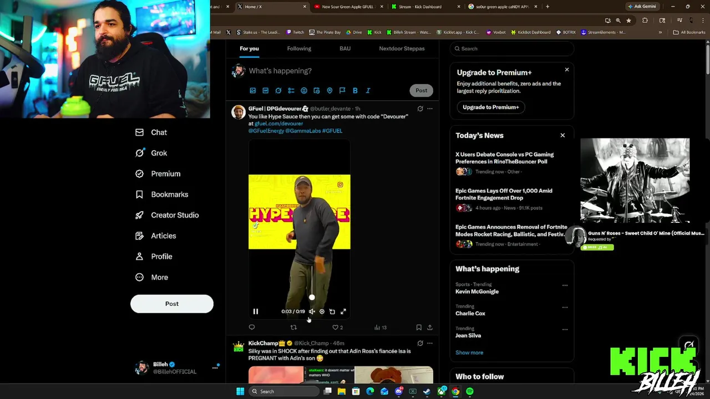This screenshot has width=710, height=399.
Task: Bookmark the GFuel DPGdevourer post
Action: (419, 328)
